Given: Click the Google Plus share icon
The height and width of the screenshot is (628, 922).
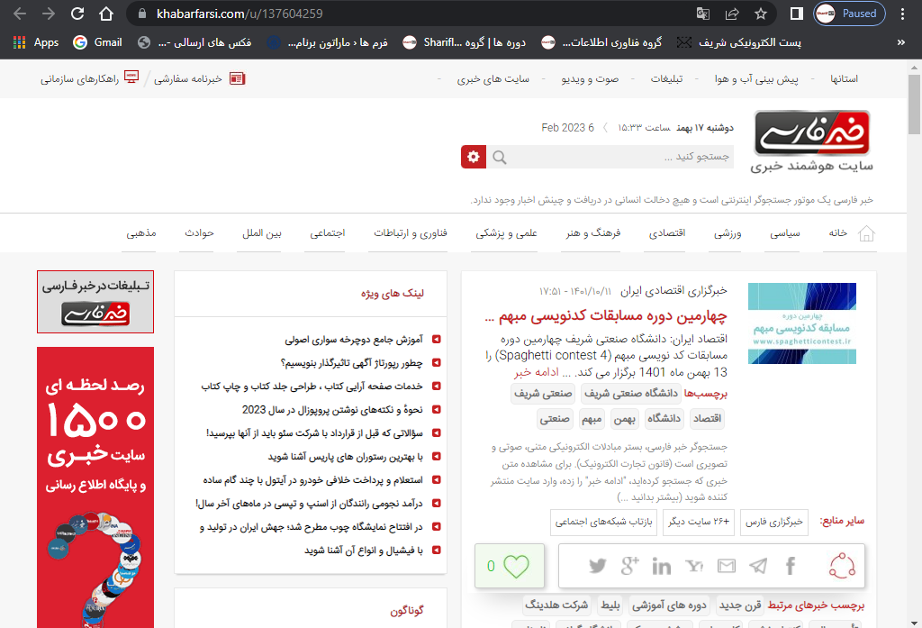Looking at the screenshot, I should click(630, 566).
